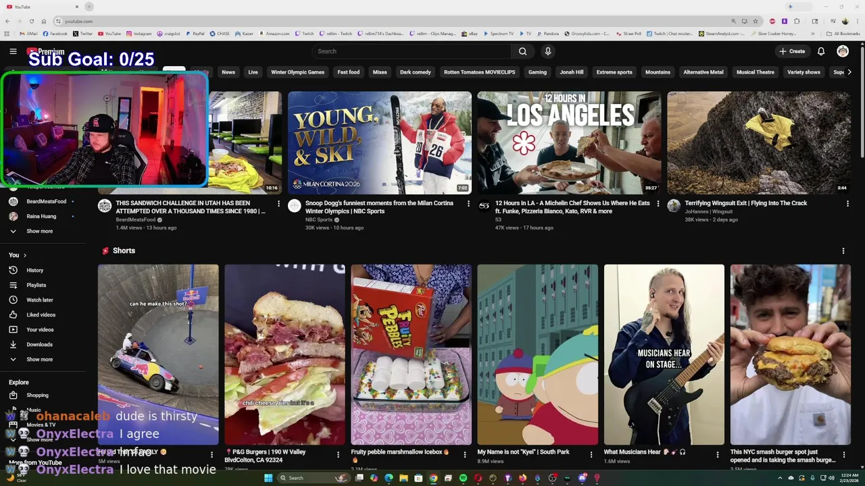This screenshot has height=486, width=865.
Task: Click the JoHannes Wingsuit channel avatar
Action: 674,206
